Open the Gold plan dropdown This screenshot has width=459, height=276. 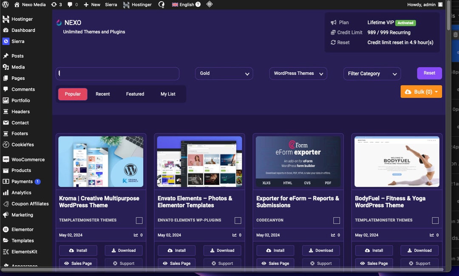(x=224, y=73)
